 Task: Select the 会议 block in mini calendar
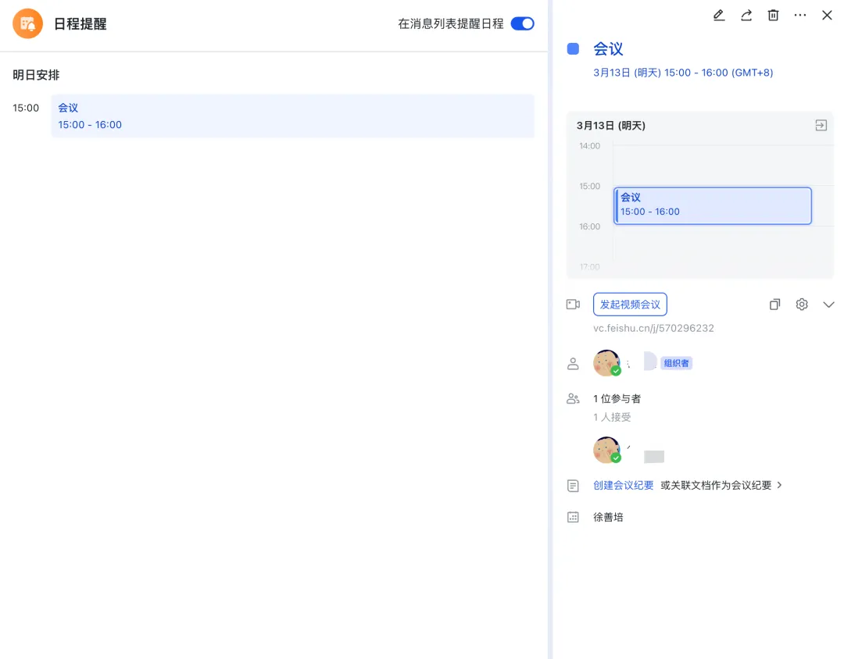click(x=713, y=205)
